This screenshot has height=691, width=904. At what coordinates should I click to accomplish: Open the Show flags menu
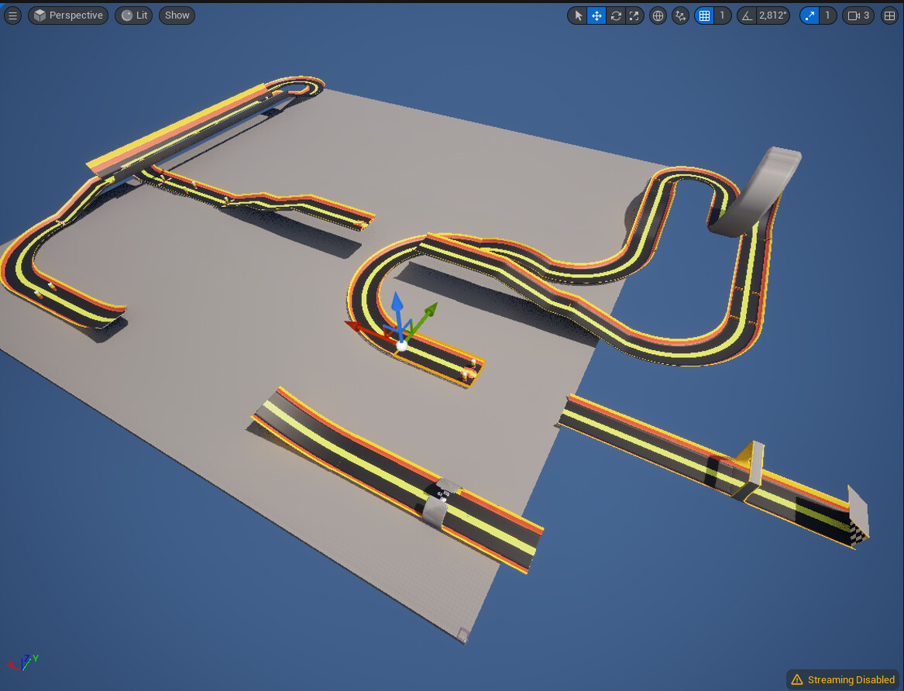[176, 15]
